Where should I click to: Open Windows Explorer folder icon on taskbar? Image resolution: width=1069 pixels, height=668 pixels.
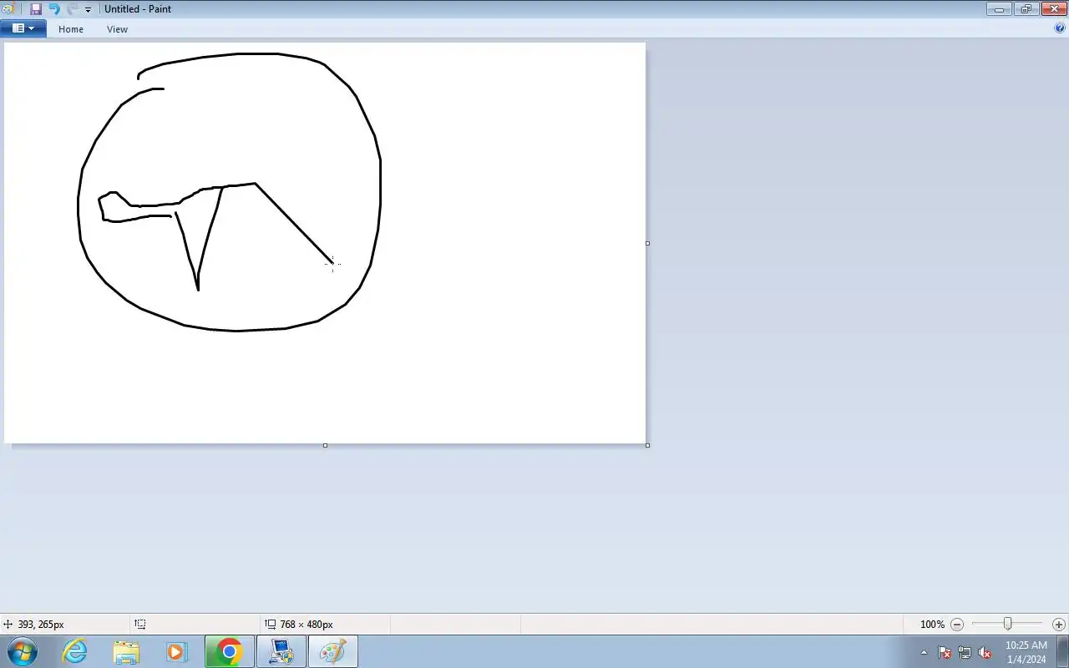coord(126,651)
